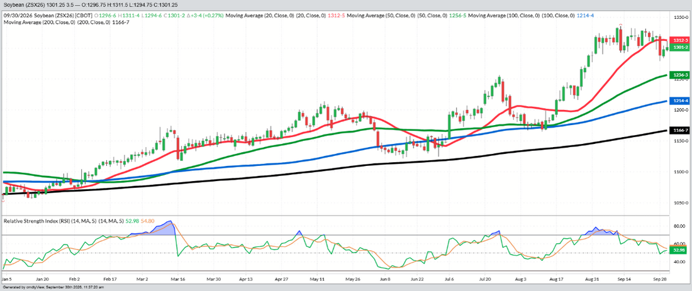Select the Moving Average (100, Close, 0) legend label
Image resolution: width=692 pixels, height=291 pixels.
[503, 16]
